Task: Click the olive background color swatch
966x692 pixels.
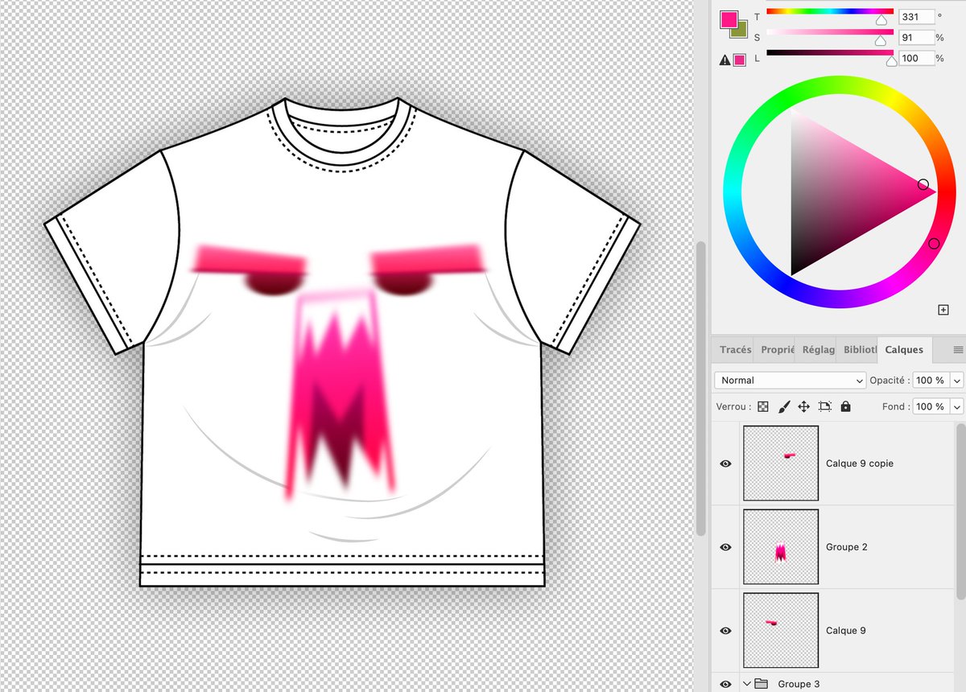Action: click(741, 32)
